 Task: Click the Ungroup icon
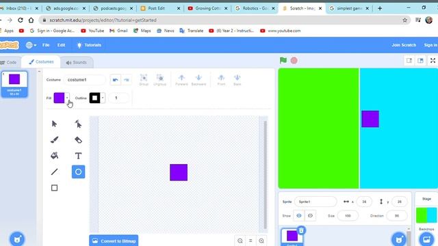(x=159, y=80)
